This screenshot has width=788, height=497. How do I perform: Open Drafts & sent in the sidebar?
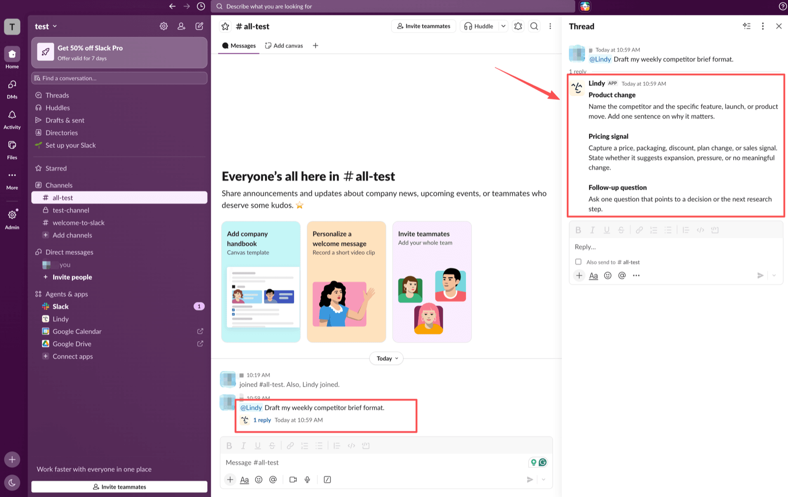(119, 120)
